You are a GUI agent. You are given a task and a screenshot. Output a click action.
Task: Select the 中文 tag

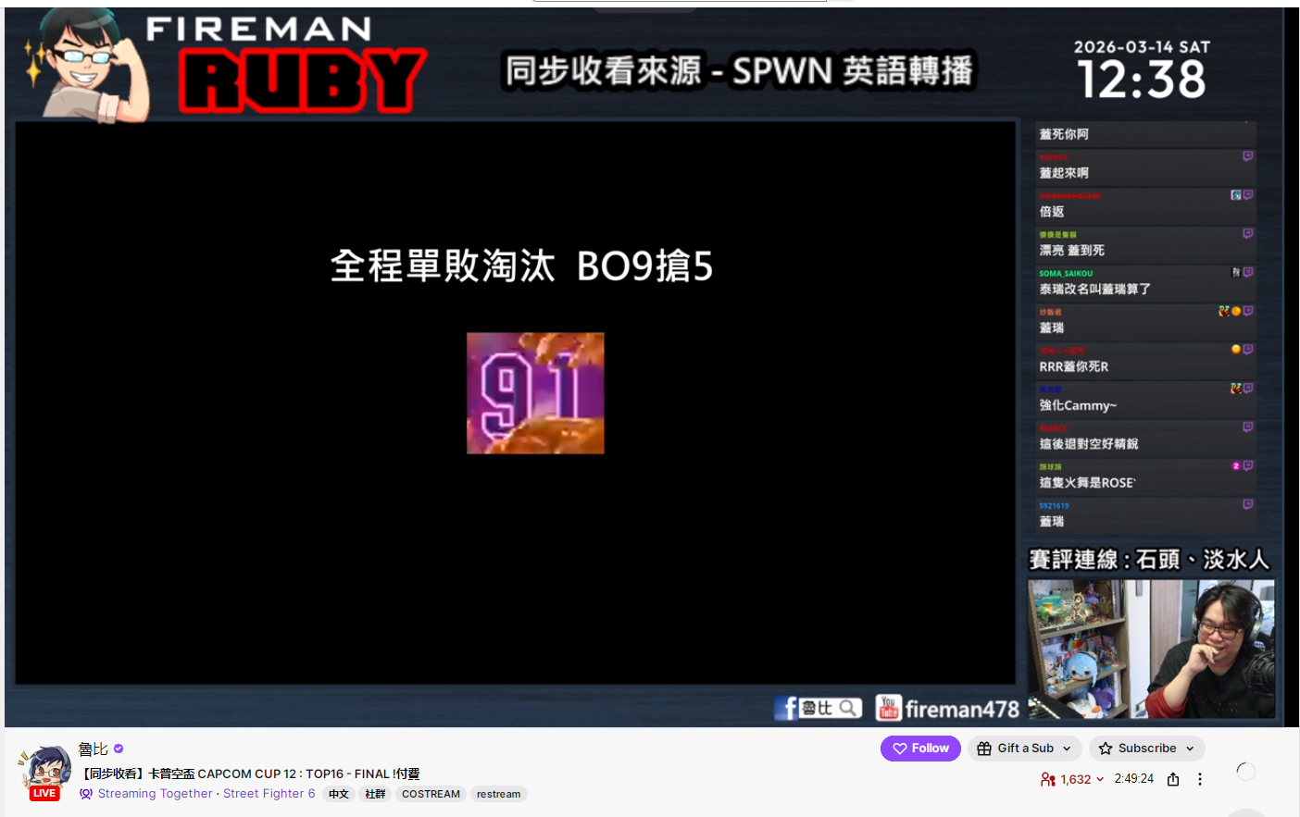coord(339,794)
